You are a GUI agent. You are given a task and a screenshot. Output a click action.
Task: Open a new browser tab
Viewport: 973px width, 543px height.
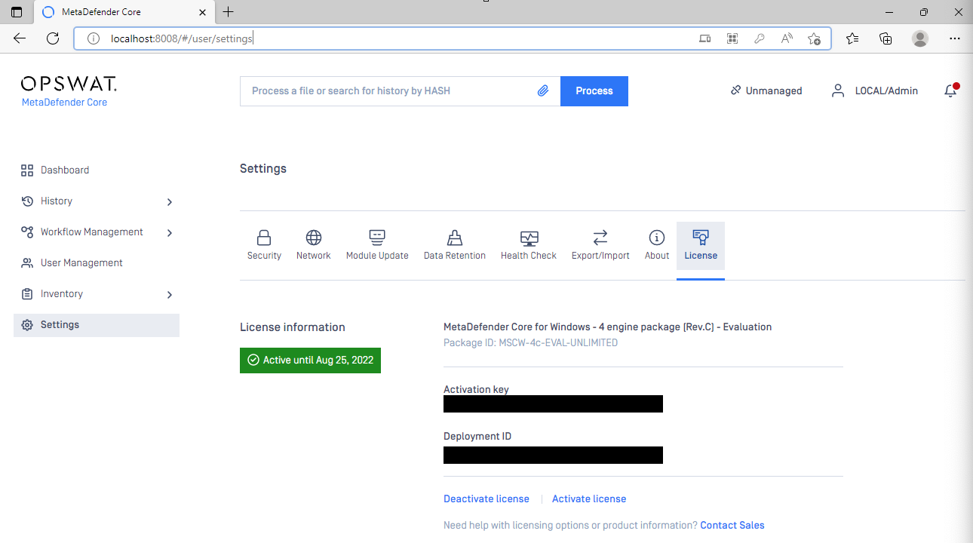229,12
